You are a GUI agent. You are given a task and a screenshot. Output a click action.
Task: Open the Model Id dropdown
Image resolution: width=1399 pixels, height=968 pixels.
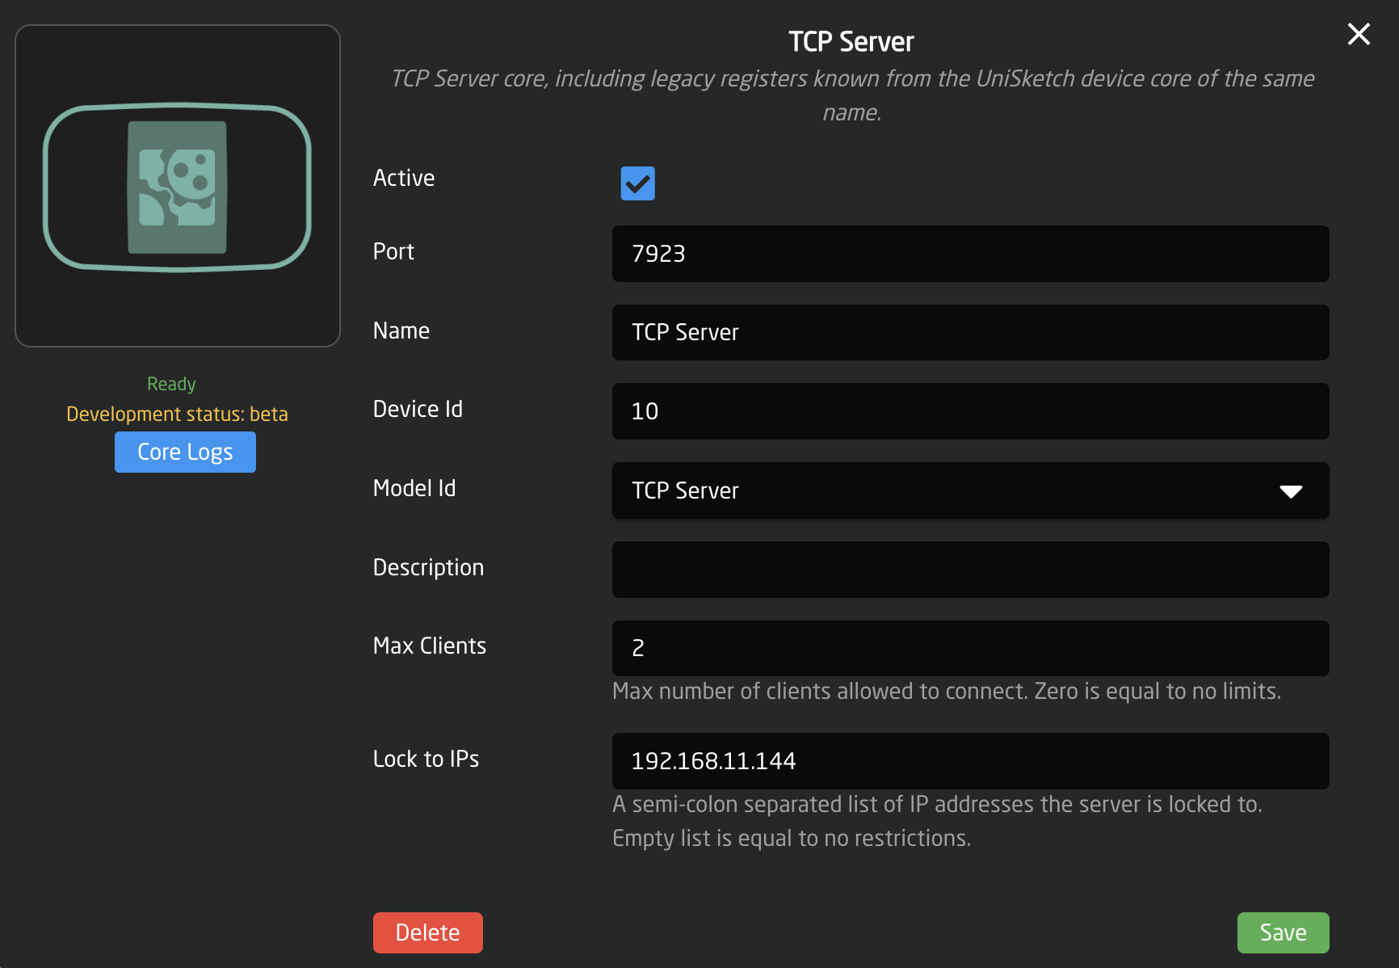[970, 490]
